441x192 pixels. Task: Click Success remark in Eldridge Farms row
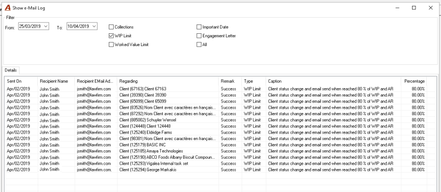point(228,132)
